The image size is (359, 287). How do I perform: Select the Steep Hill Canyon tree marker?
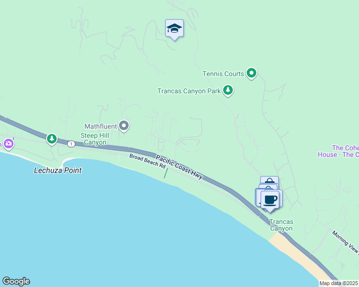(52, 139)
